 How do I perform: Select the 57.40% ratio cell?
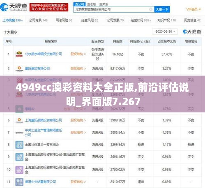click(x=167, y=54)
